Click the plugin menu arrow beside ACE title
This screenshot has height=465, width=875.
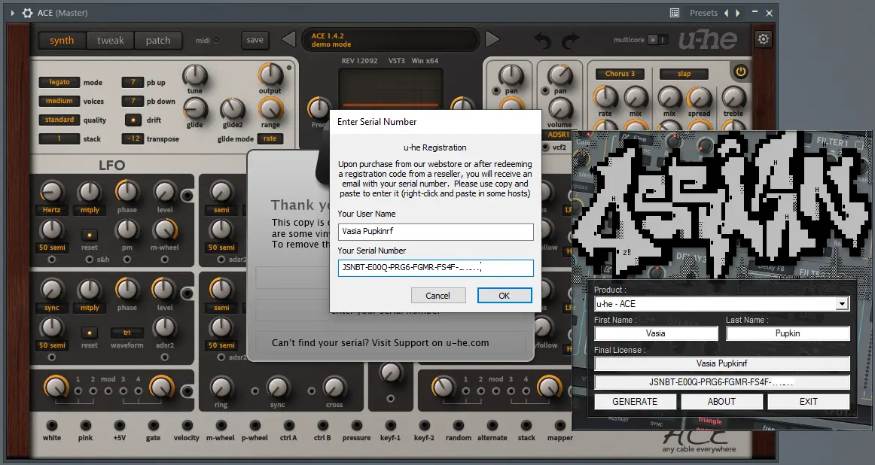click(13, 13)
